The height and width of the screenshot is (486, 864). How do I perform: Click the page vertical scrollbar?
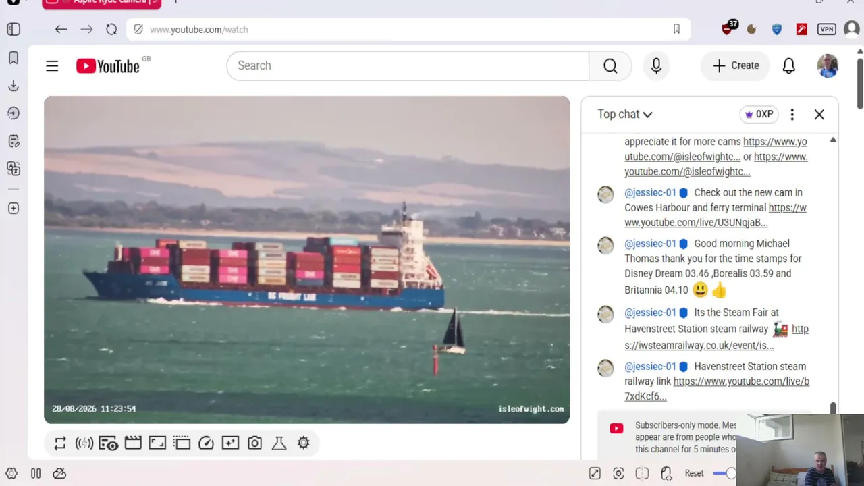(x=860, y=83)
